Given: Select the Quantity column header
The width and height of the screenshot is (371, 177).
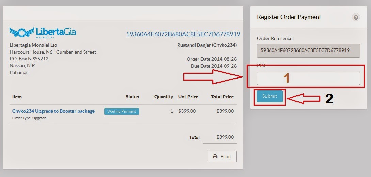Looking at the screenshot, I should click(163, 97).
